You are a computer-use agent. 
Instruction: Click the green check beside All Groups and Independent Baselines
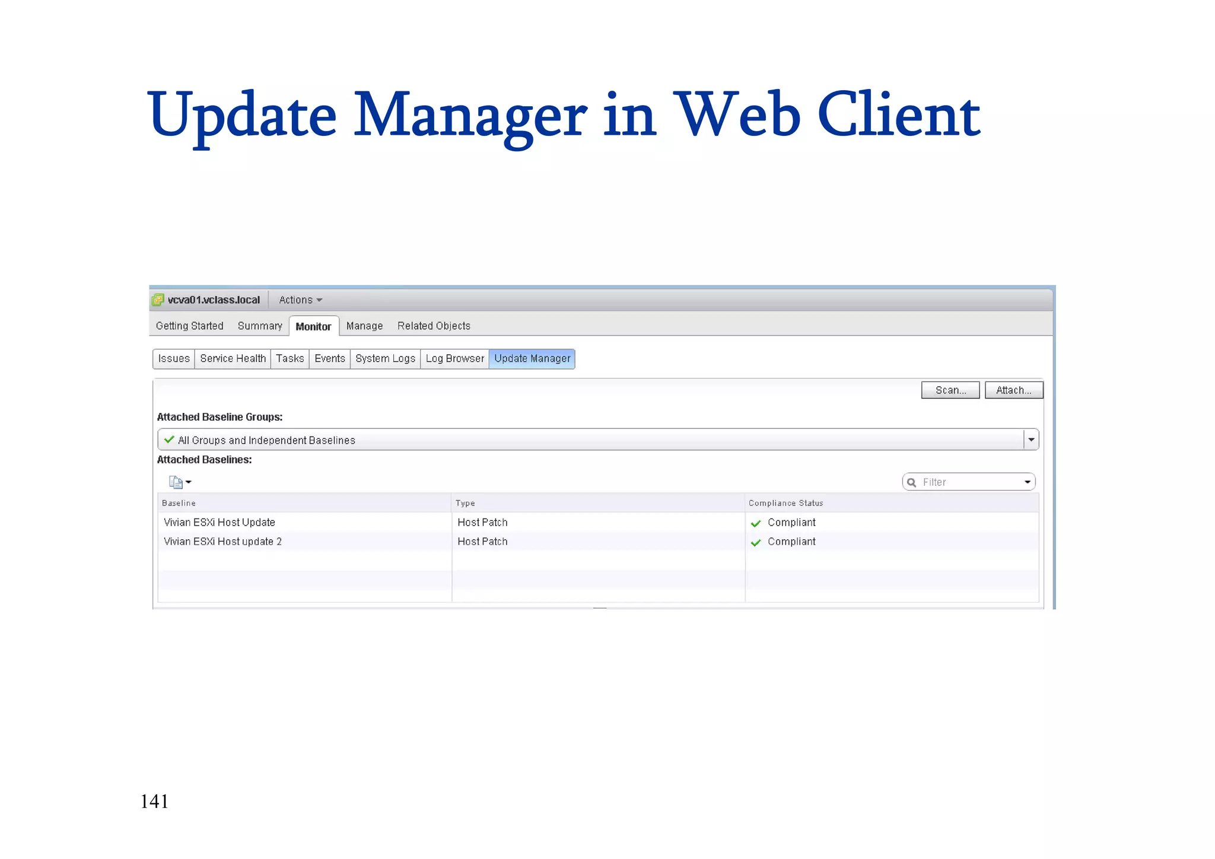click(169, 440)
